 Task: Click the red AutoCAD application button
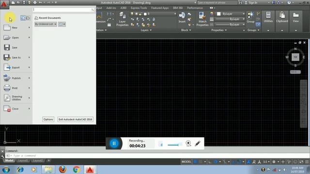[x=4, y=4]
